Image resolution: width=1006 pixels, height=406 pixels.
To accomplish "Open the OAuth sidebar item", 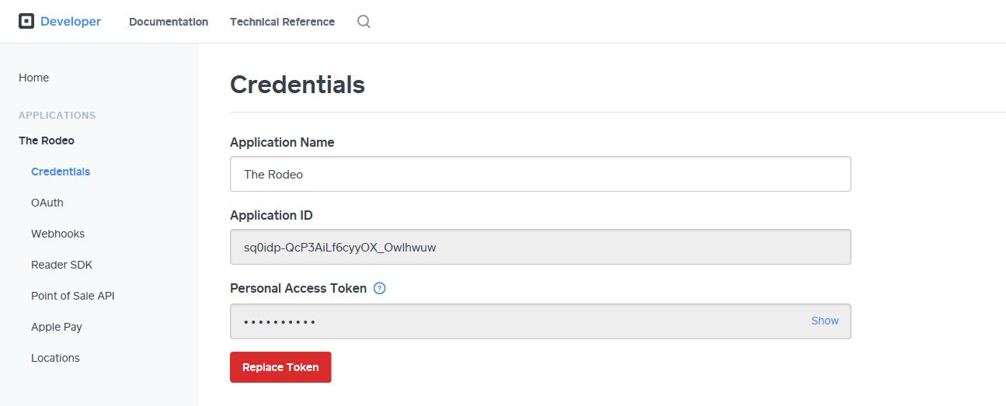I will [x=47, y=203].
